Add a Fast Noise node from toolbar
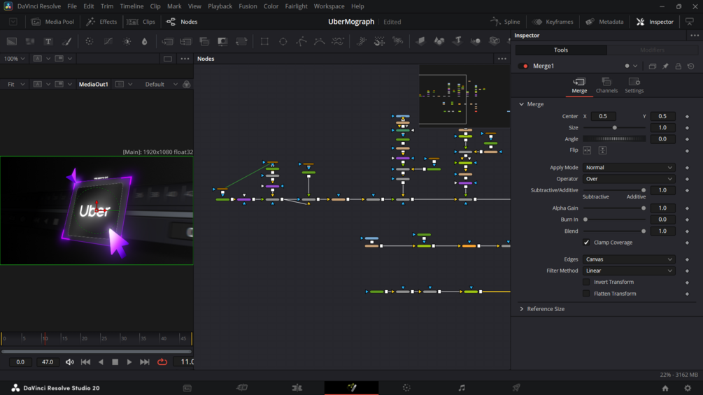Screen dimensions: 703x395 [30, 41]
